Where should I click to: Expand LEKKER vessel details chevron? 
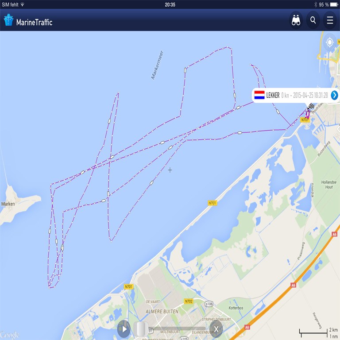coord(334,95)
